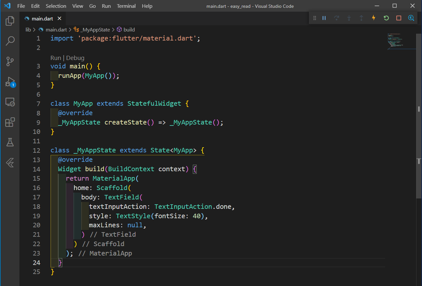Viewport: 422px width, 286px height.
Task: Open the Remote Explorer view
Action: (10, 102)
